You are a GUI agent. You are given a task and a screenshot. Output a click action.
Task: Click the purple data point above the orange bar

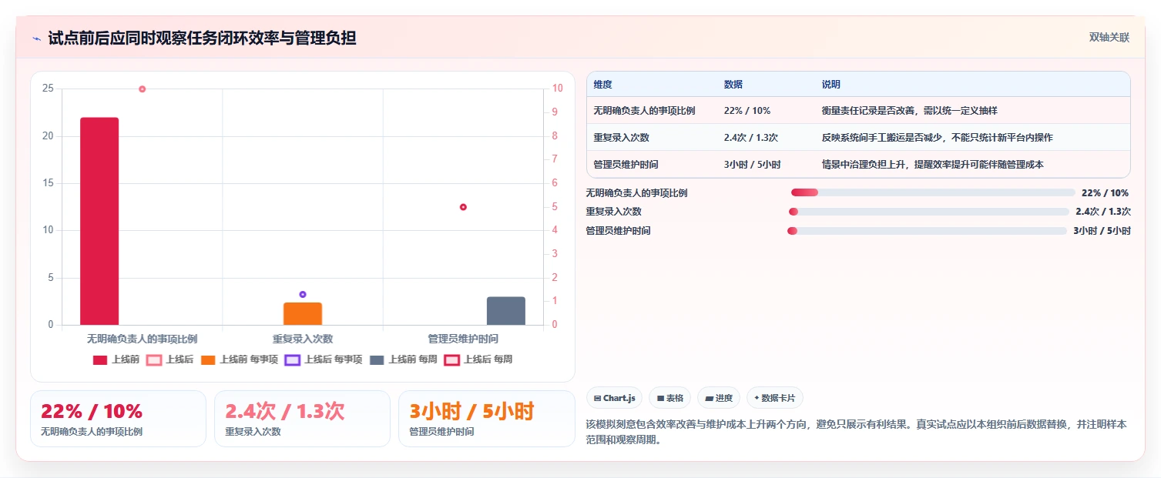click(303, 294)
